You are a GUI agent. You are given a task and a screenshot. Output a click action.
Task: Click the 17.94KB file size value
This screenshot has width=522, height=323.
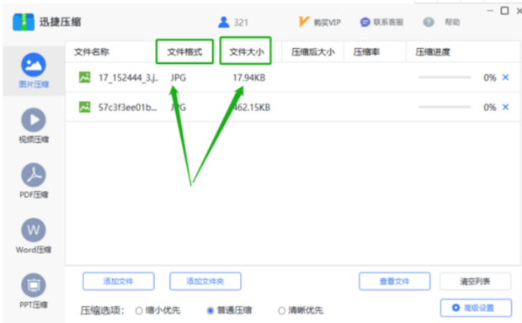[249, 78]
